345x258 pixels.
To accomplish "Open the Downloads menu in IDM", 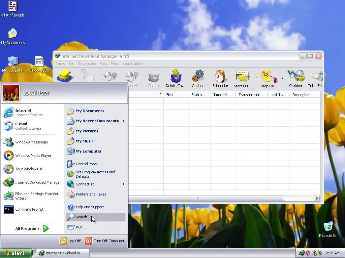I will click(87, 63).
